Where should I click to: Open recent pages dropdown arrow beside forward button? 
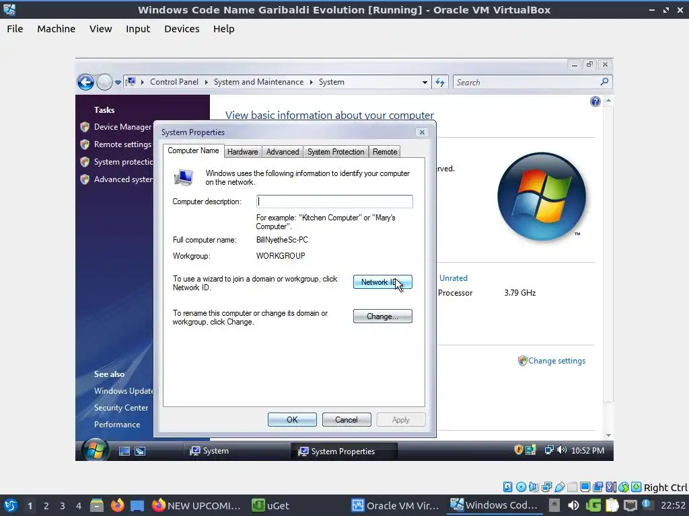118,83
